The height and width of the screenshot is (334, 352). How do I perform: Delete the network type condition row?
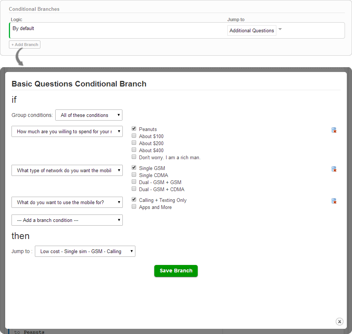[x=334, y=169]
